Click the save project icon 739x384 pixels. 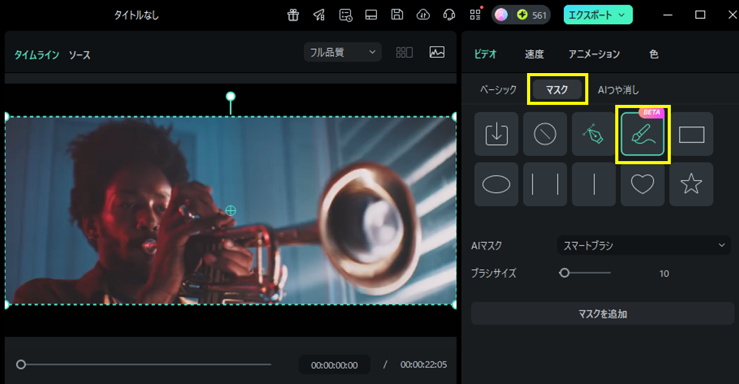pyautogui.click(x=397, y=14)
